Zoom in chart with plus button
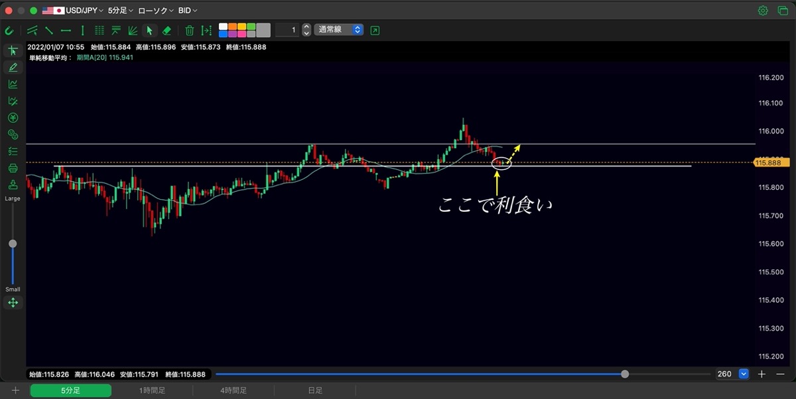796x399 pixels. click(762, 374)
